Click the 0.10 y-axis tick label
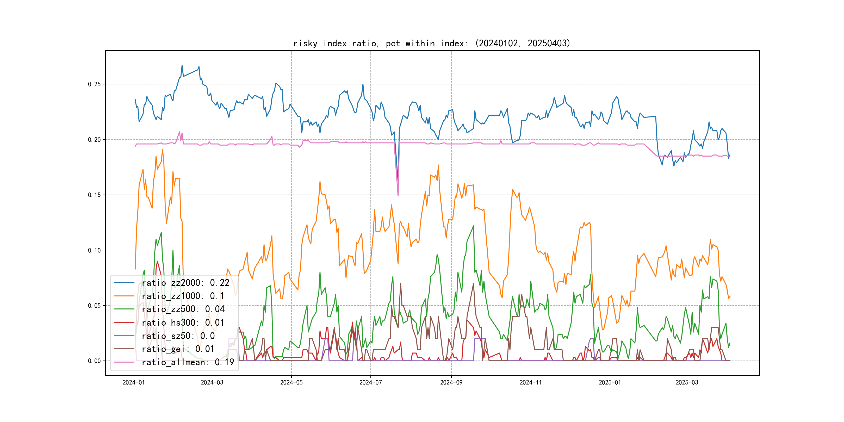The height and width of the screenshot is (422, 844). [x=94, y=251]
